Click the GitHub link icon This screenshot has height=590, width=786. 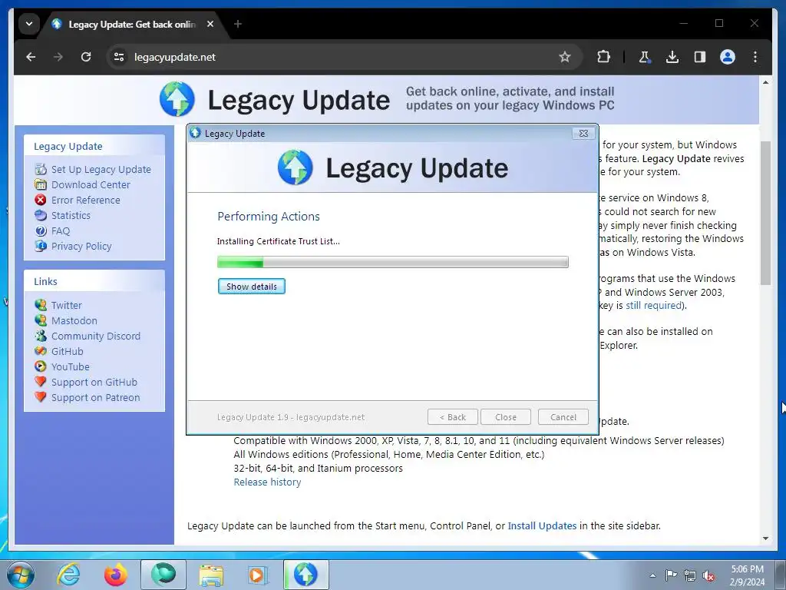pyautogui.click(x=41, y=351)
